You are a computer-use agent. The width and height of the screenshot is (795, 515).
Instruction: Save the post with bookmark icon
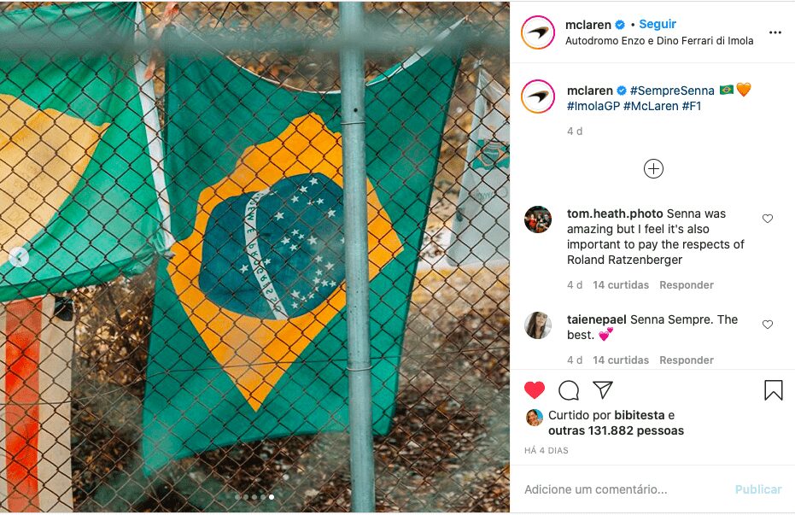[x=773, y=390]
